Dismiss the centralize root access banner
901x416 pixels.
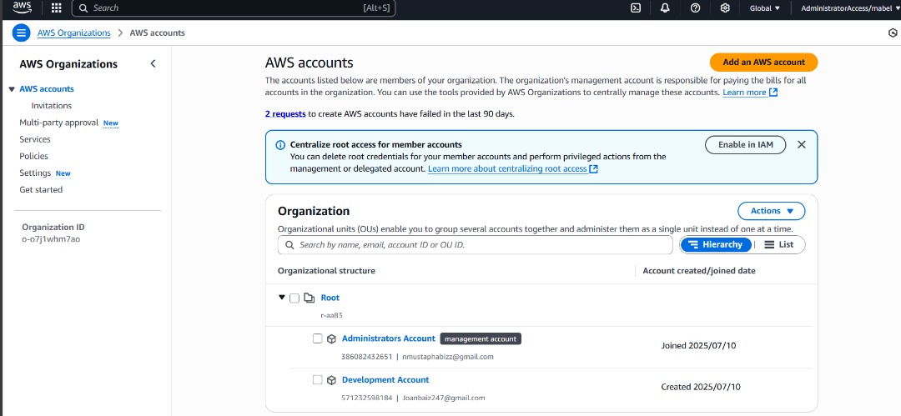click(x=802, y=145)
